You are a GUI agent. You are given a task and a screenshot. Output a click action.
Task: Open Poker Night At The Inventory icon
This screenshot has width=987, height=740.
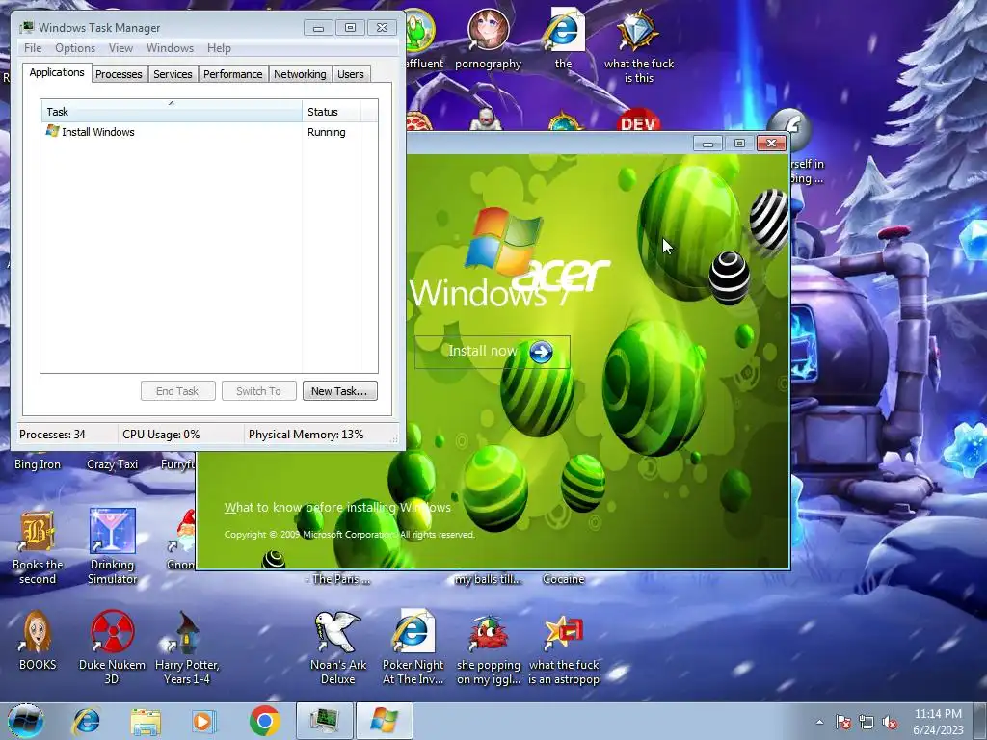(413, 647)
